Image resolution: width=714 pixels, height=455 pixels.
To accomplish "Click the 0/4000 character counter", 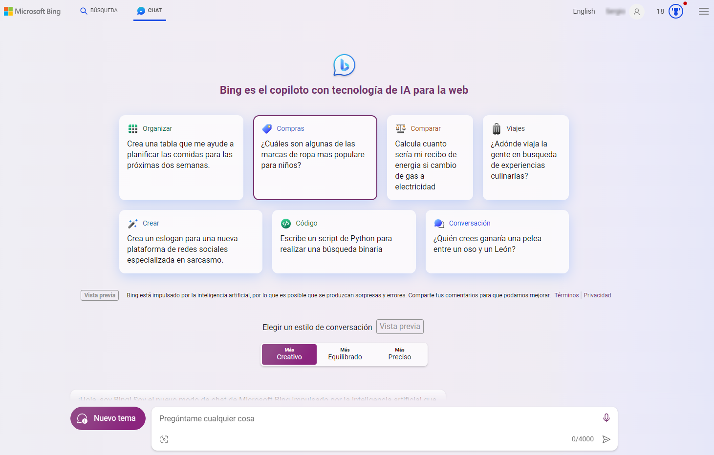I will pyautogui.click(x=583, y=439).
